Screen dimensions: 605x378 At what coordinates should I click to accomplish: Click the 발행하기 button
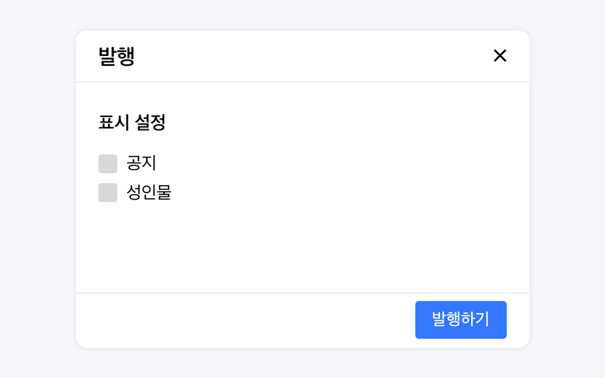click(x=461, y=320)
